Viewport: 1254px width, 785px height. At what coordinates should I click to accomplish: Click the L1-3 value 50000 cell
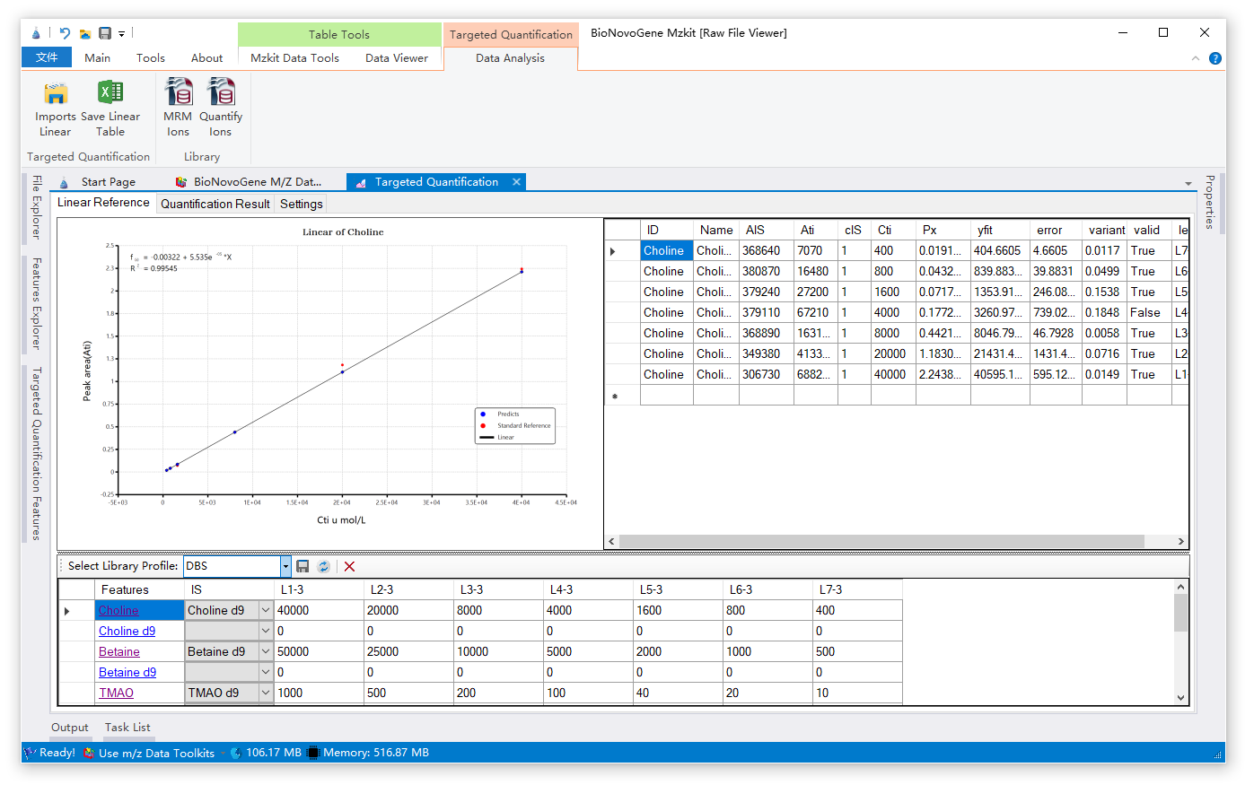(x=319, y=651)
